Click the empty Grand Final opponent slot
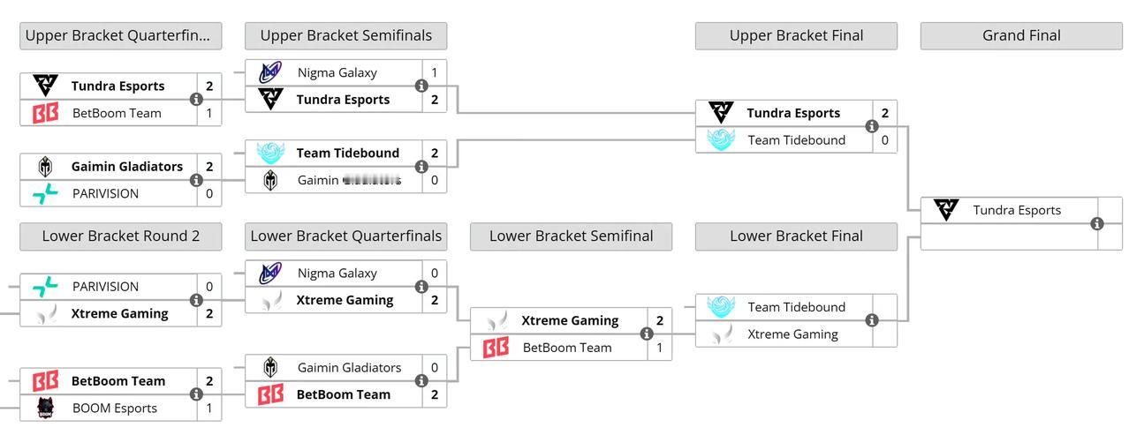This screenshot has height=435, width=1129. [x=1009, y=237]
